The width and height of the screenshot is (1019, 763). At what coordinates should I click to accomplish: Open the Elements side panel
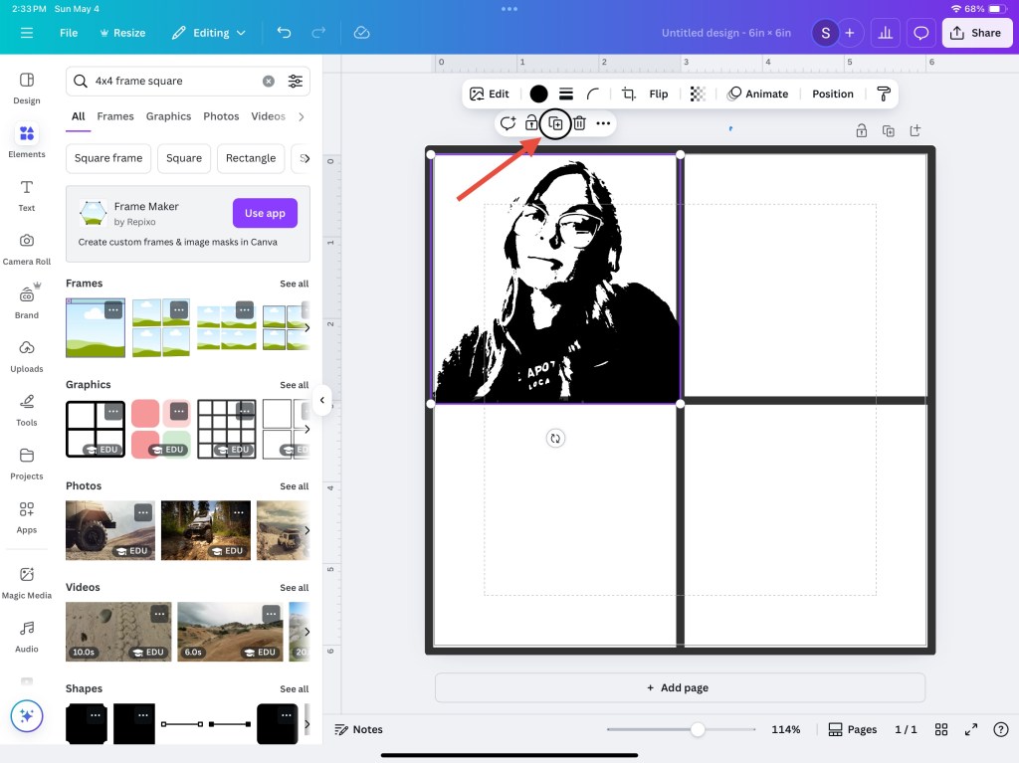[x=27, y=141]
